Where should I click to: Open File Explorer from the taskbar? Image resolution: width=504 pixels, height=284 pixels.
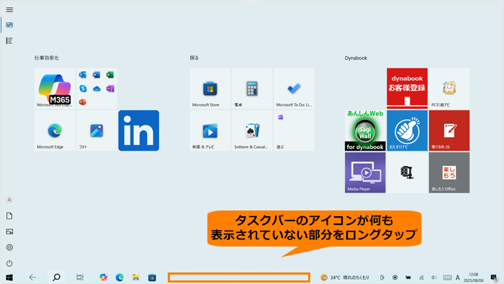point(135,278)
